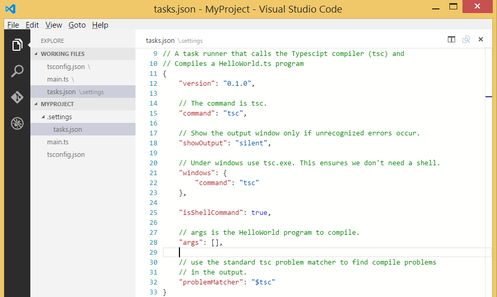Select tsconfig.json in Working Files
The image size is (497, 297).
coord(83,66)
